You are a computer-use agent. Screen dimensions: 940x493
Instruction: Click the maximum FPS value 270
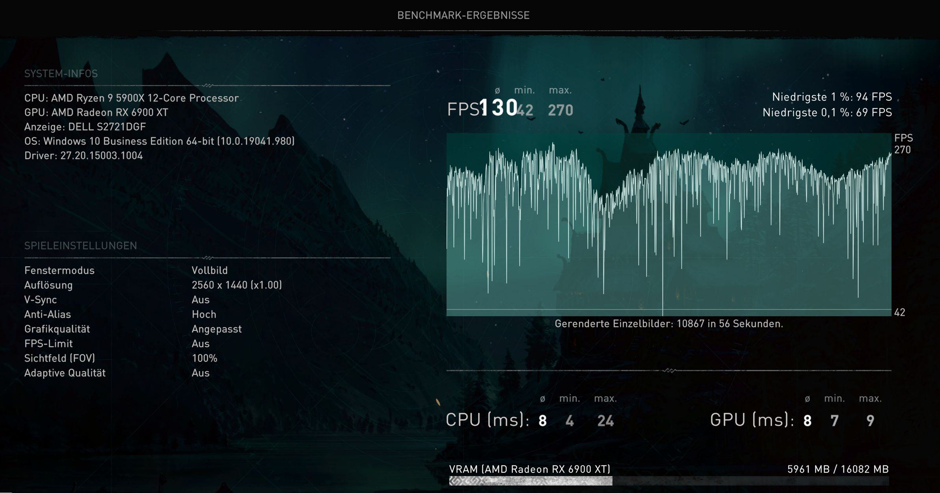[560, 110]
